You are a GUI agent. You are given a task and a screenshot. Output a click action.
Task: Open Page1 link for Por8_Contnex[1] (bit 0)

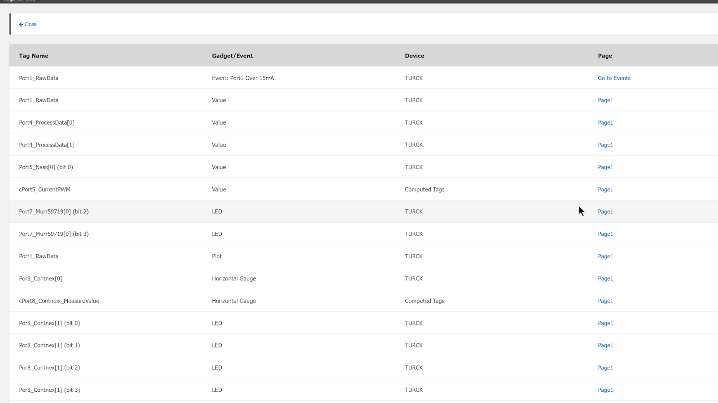[x=605, y=323]
